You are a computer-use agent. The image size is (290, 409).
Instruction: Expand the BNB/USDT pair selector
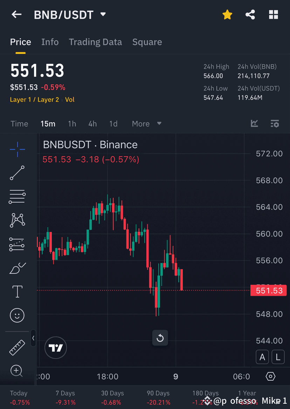(x=103, y=14)
